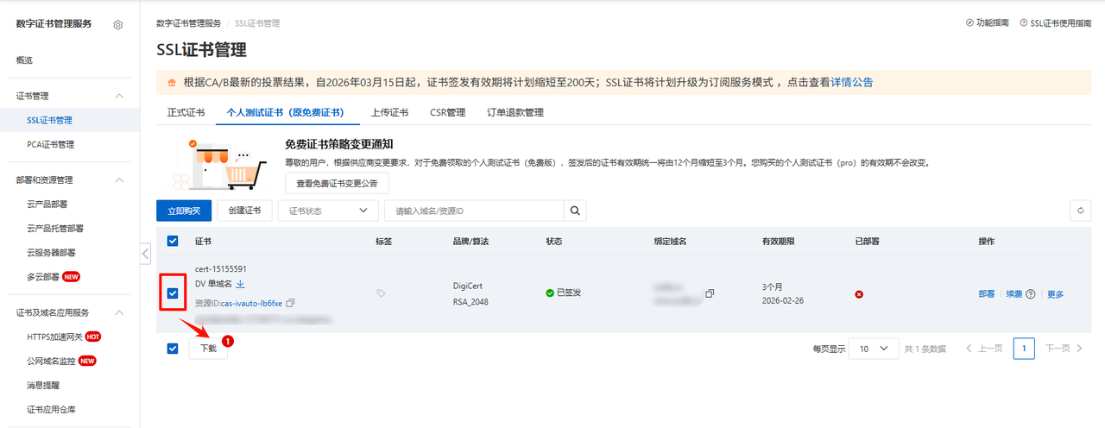Click the domain/resource ID search field
The height and width of the screenshot is (428, 1105).
coord(475,211)
